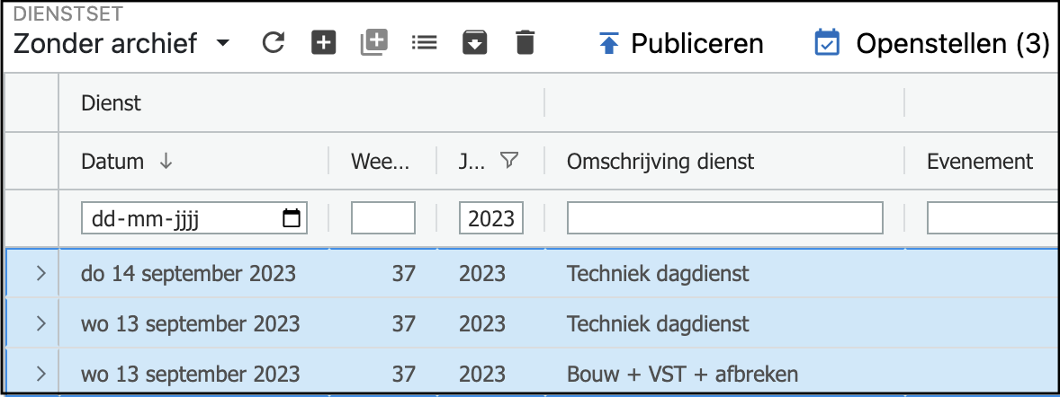The width and height of the screenshot is (1060, 397).
Task: Open the calendar picker in date filter
Action: pos(292,217)
